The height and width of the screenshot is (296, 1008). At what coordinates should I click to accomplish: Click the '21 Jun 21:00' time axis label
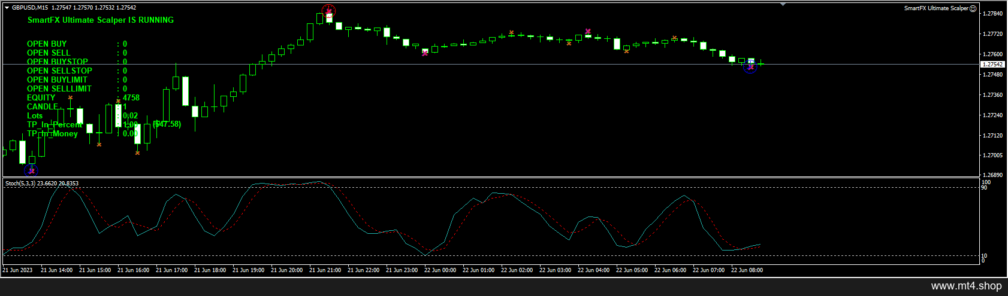tap(325, 270)
